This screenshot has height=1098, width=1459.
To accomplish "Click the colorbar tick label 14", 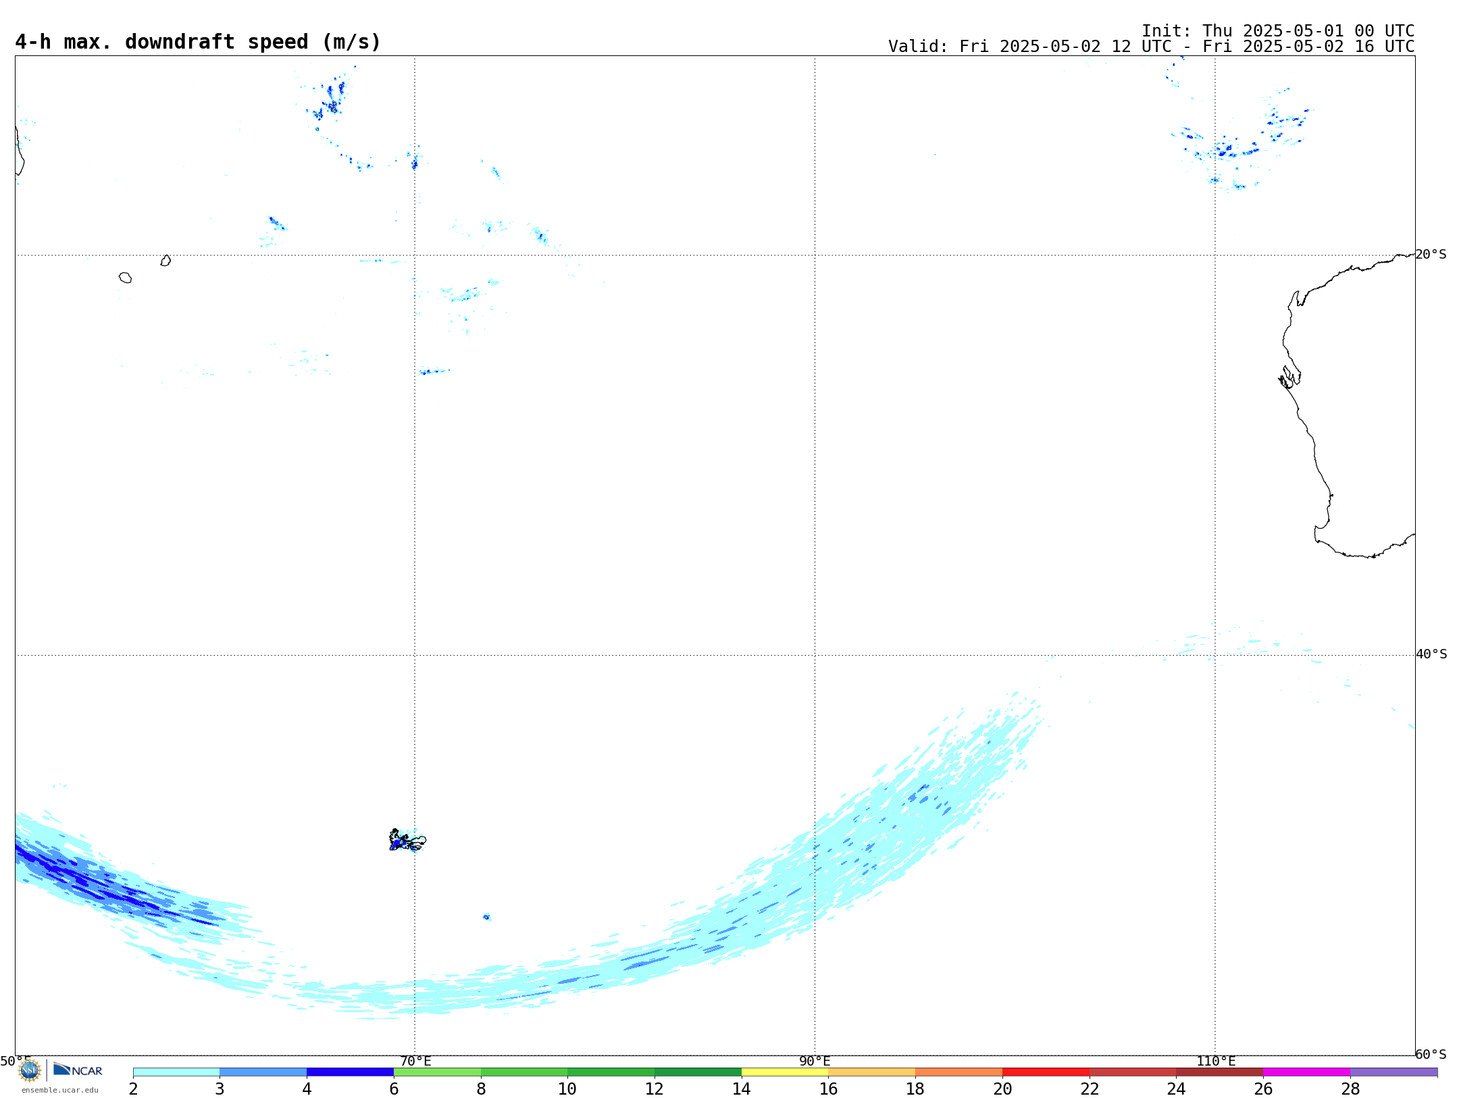I will point(742,1089).
